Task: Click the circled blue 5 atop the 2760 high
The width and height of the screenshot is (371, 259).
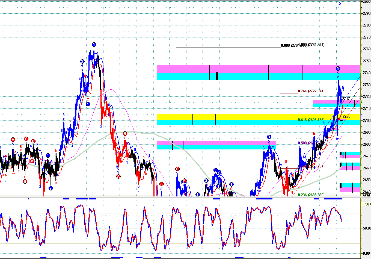Action: point(94,45)
